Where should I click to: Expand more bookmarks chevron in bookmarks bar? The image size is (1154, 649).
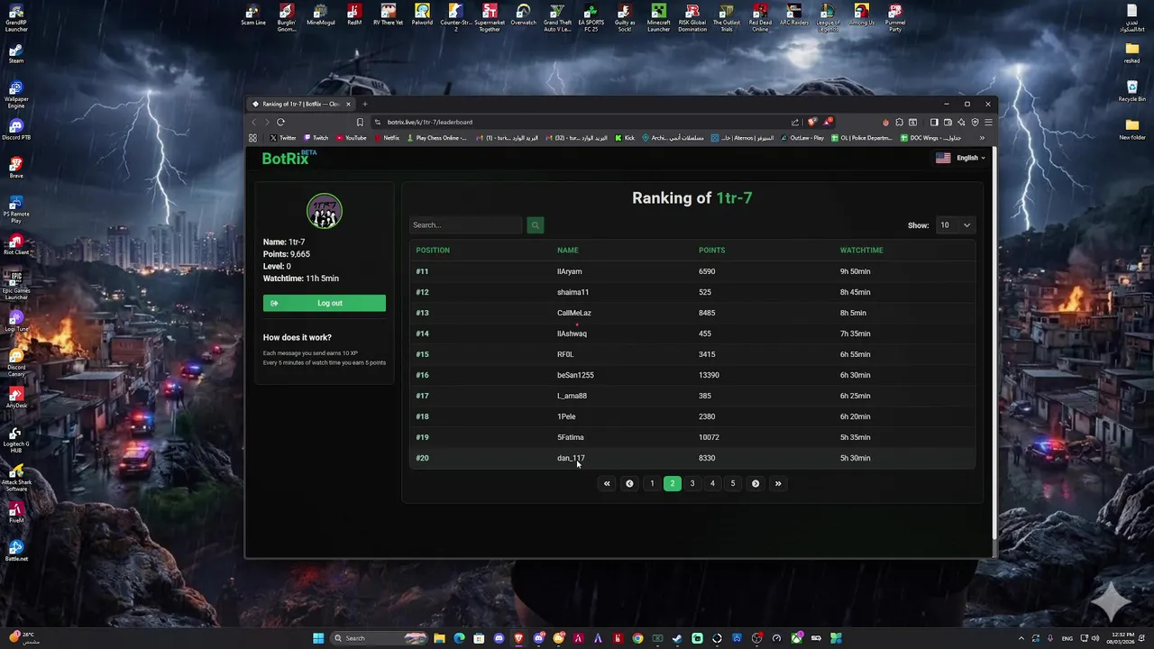[x=982, y=138]
